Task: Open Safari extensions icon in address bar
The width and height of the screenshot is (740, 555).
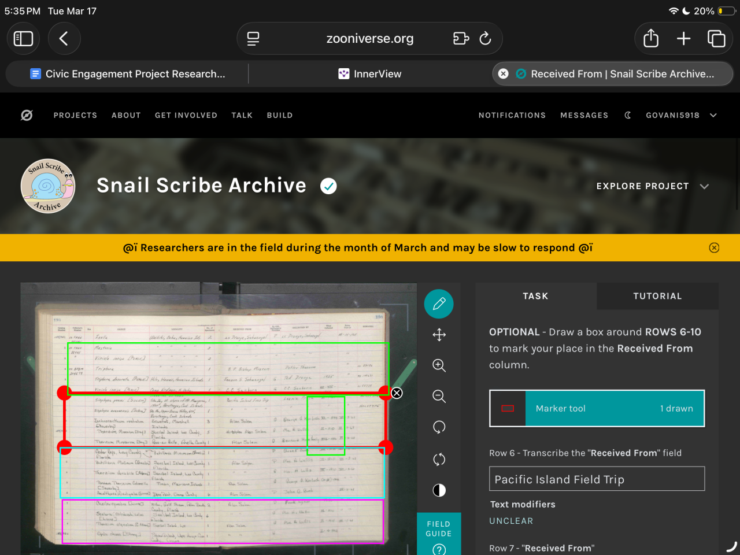Action: (461, 39)
